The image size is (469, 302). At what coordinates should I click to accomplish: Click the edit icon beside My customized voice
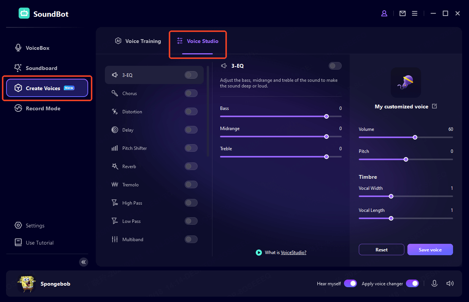pos(434,106)
